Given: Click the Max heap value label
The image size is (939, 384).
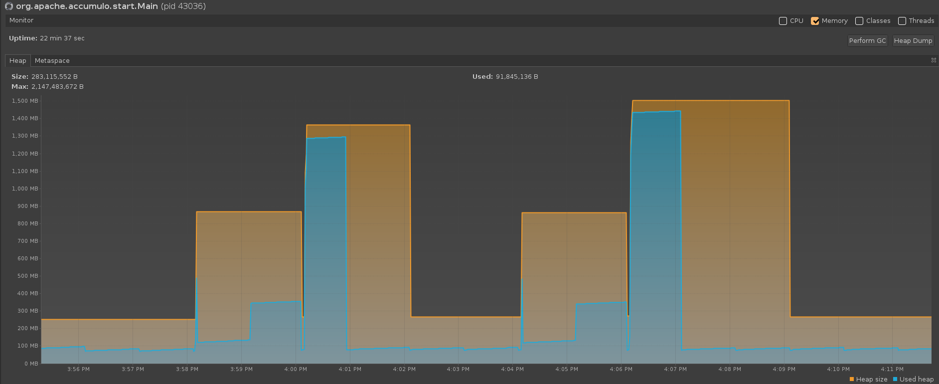Looking at the screenshot, I should [57, 87].
